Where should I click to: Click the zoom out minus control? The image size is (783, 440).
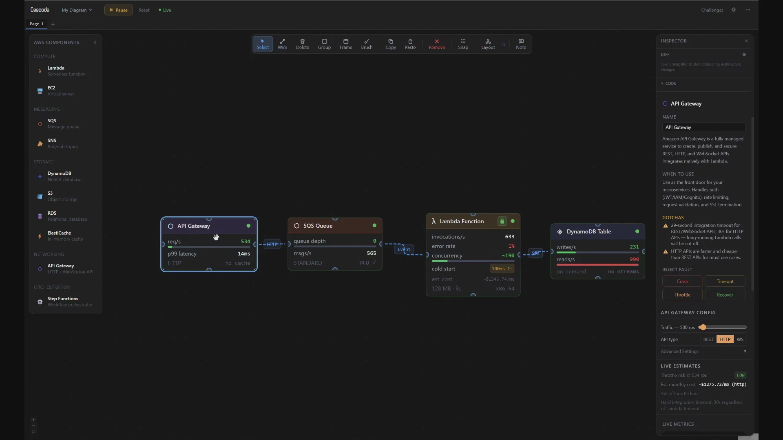pos(33,426)
